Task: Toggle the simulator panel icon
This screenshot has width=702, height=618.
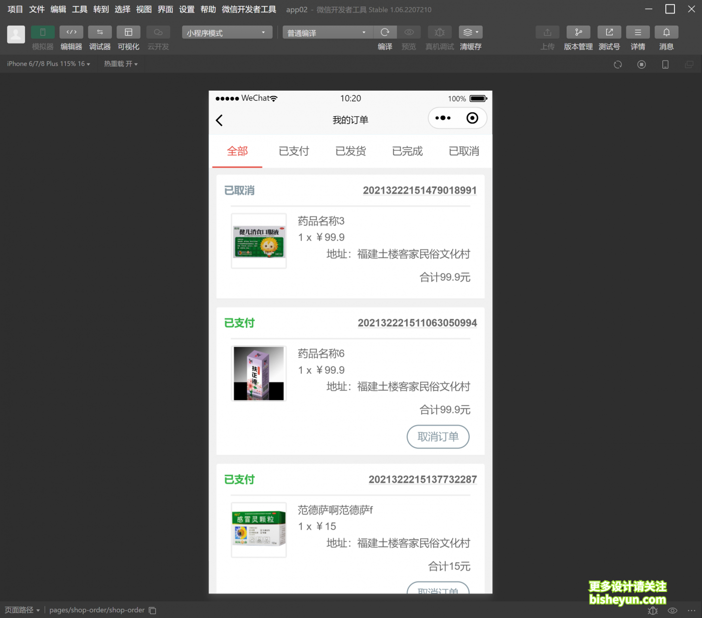Action: tap(43, 32)
